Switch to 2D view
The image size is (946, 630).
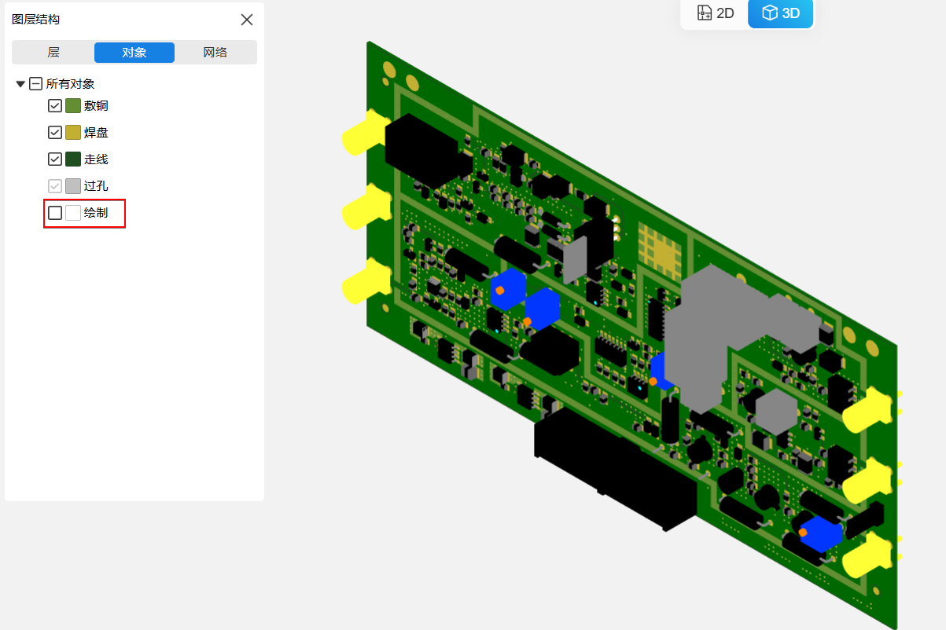coord(715,13)
